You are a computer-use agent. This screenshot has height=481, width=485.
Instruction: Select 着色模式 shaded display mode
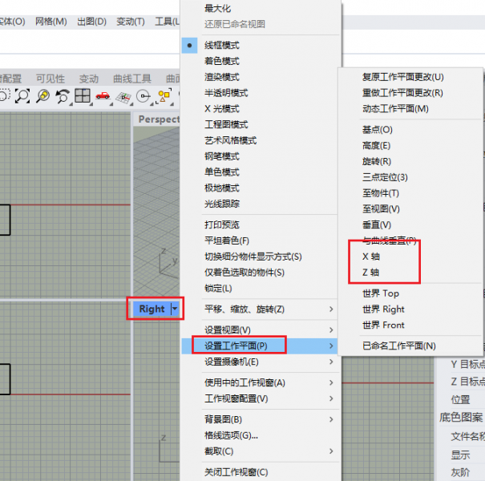point(221,61)
